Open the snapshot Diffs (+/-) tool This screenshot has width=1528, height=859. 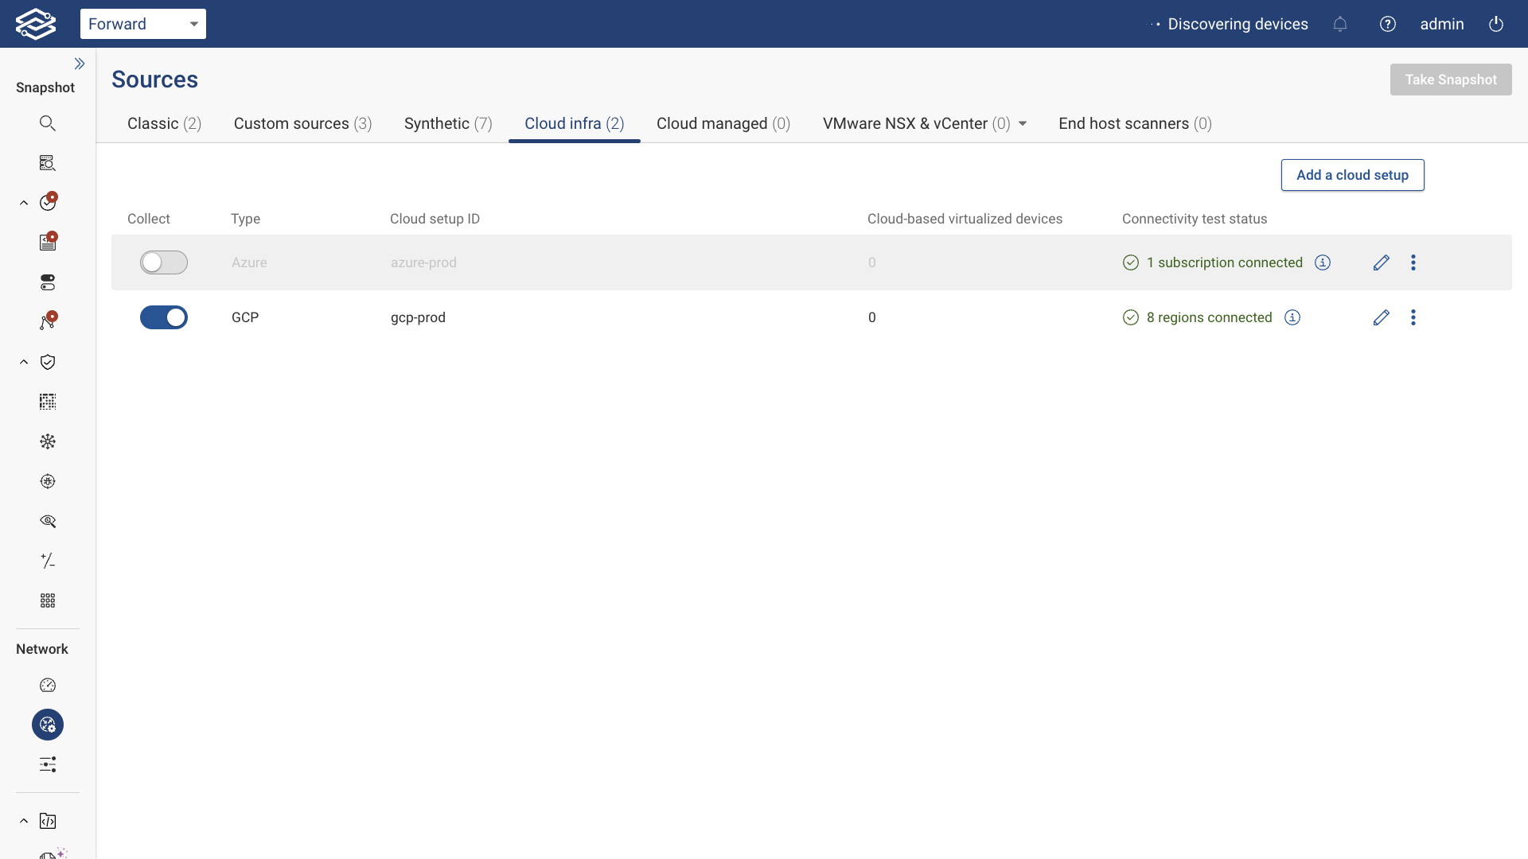click(48, 561)
